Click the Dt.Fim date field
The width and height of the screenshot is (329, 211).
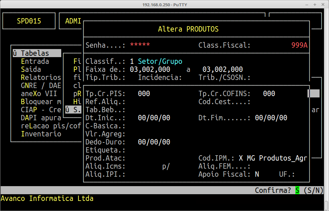(271, 118)
